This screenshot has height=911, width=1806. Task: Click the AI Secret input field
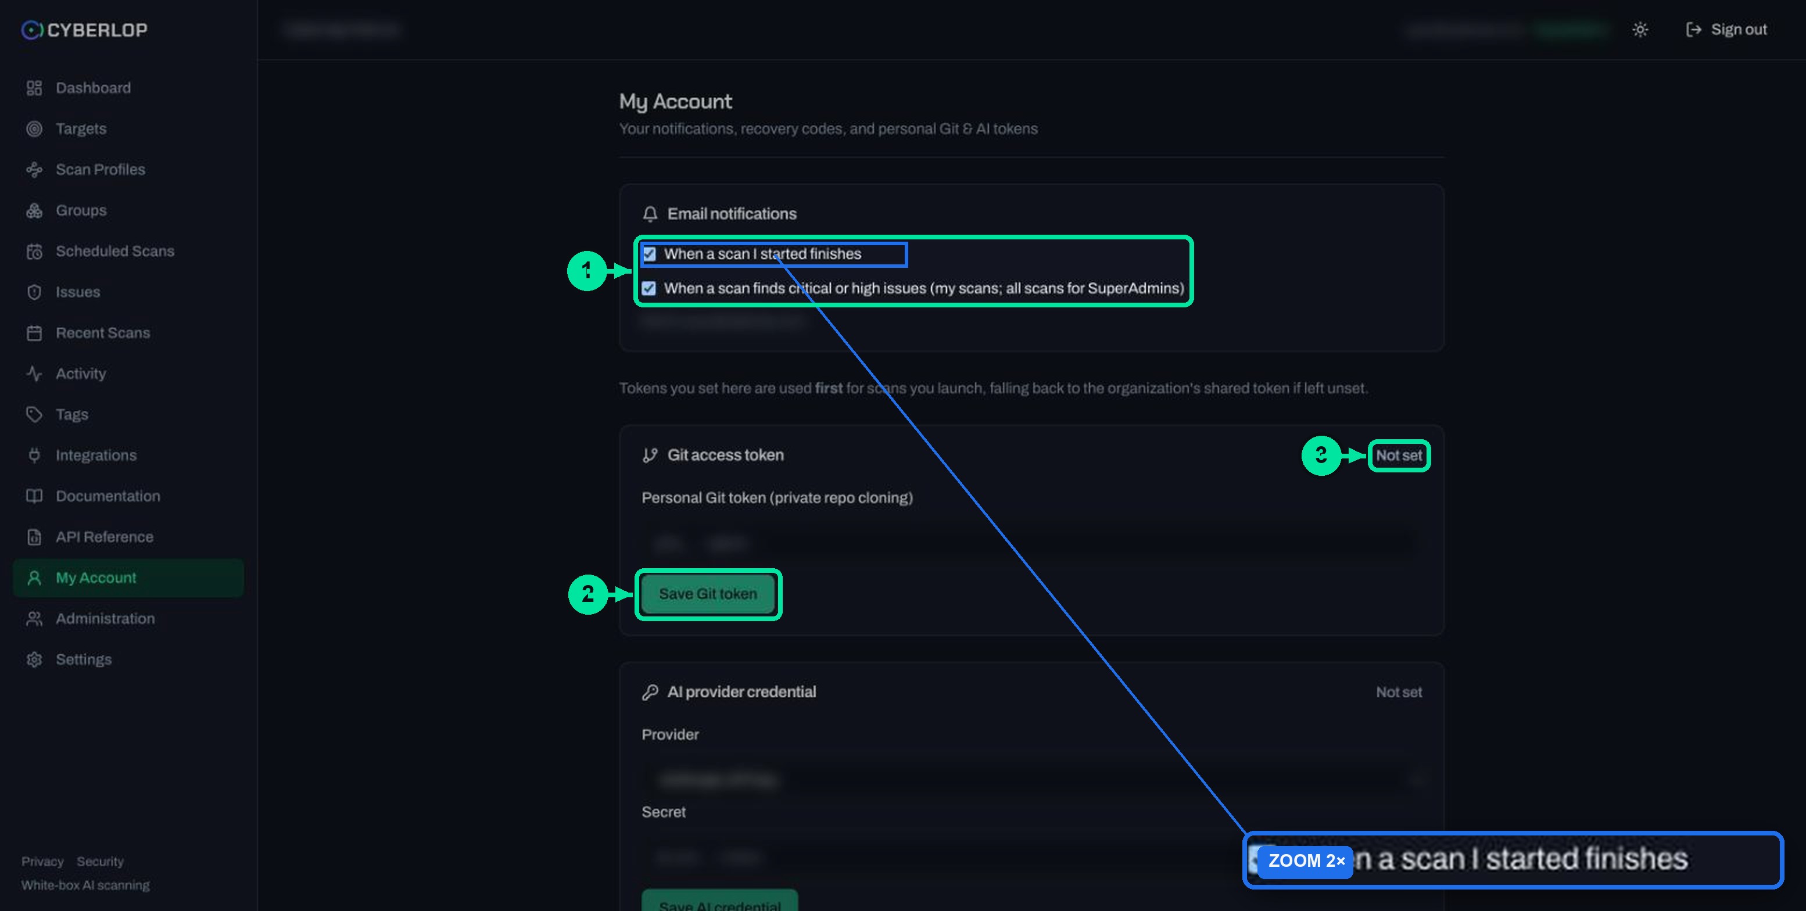click(x=1031, y=857)
